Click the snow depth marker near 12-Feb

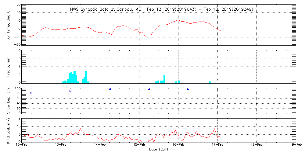[31, 93]
